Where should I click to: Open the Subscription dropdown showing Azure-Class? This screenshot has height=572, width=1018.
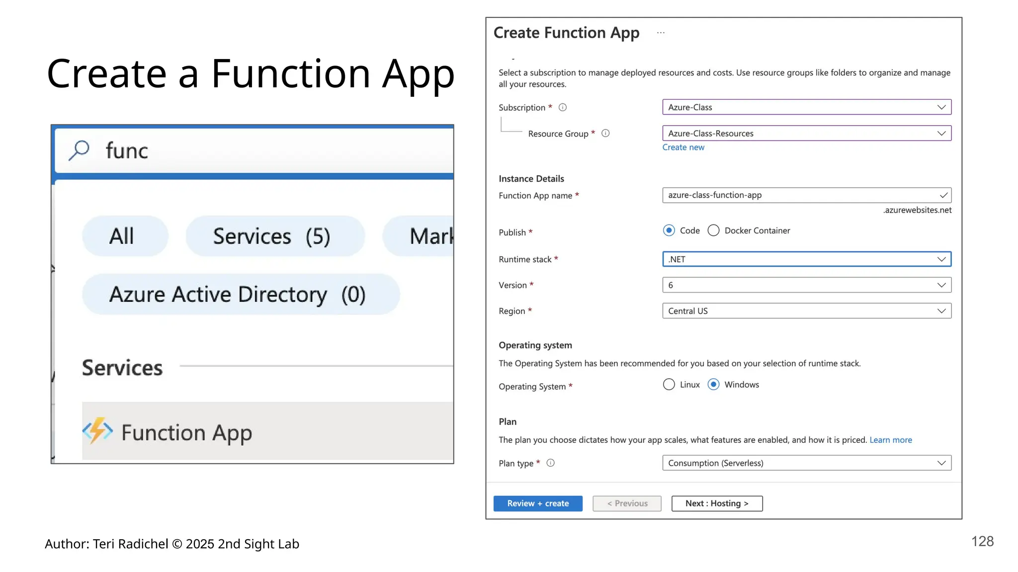[807, 107]
